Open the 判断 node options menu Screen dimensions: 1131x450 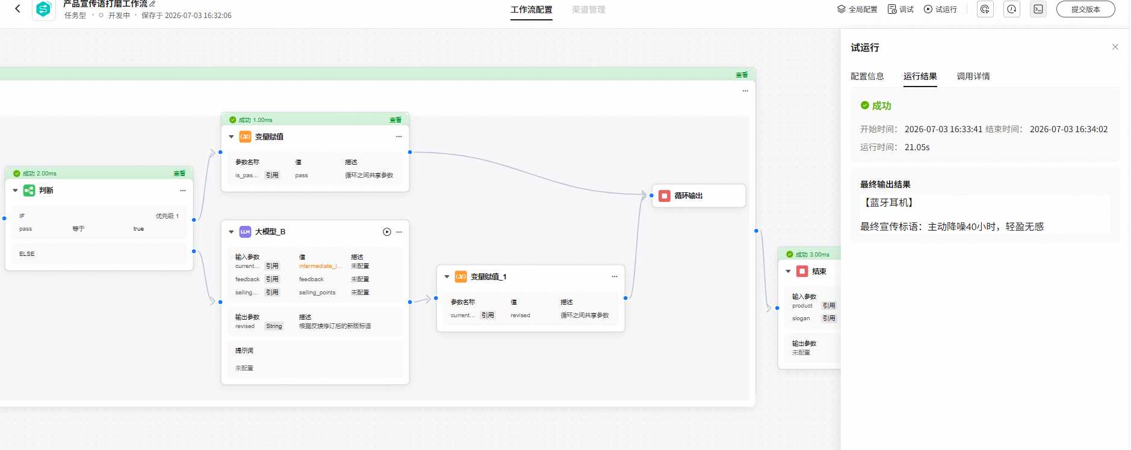pos(183,190)
